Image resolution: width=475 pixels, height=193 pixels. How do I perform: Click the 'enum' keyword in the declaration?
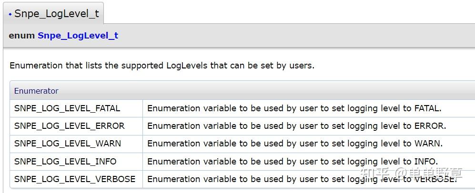tap(21, 36)
